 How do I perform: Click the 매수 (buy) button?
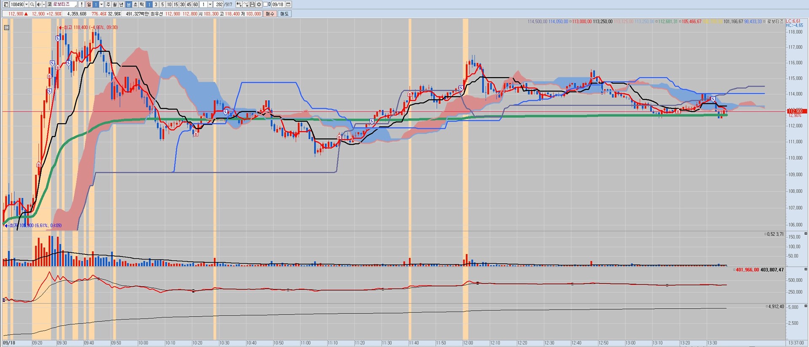pyautogui.click(x=270, y=14)
